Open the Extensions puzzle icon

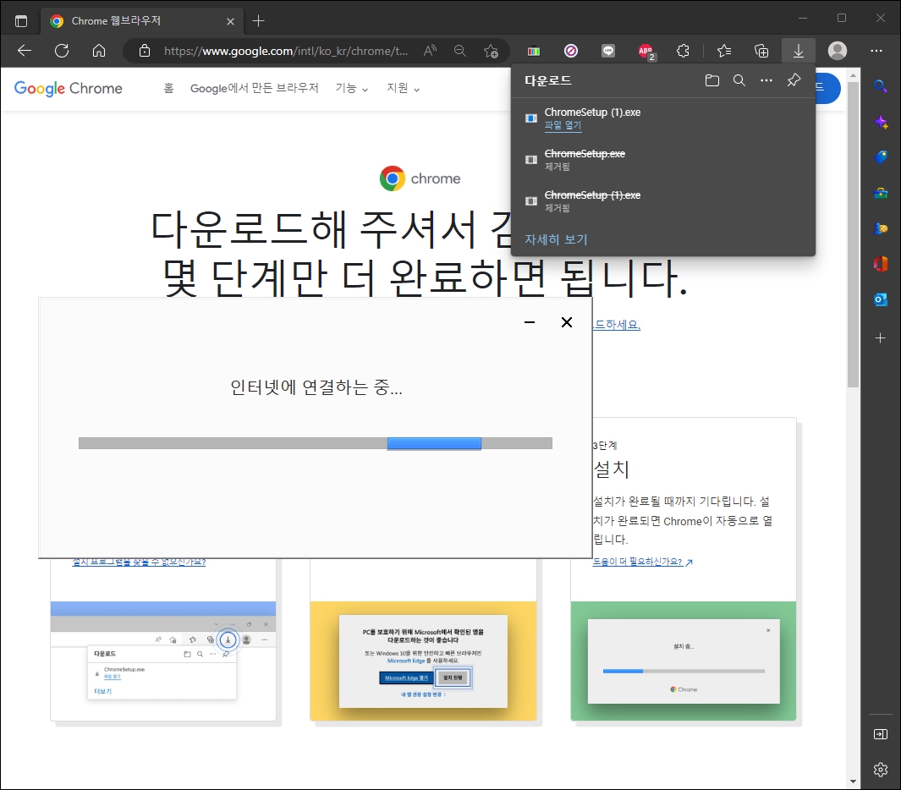tap(683, 51)
